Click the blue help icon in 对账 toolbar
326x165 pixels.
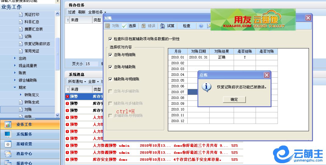(x=201, y=26)
